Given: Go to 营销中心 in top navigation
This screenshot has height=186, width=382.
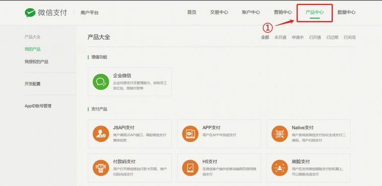Looking at the screenshot, I should coord(283,12).
